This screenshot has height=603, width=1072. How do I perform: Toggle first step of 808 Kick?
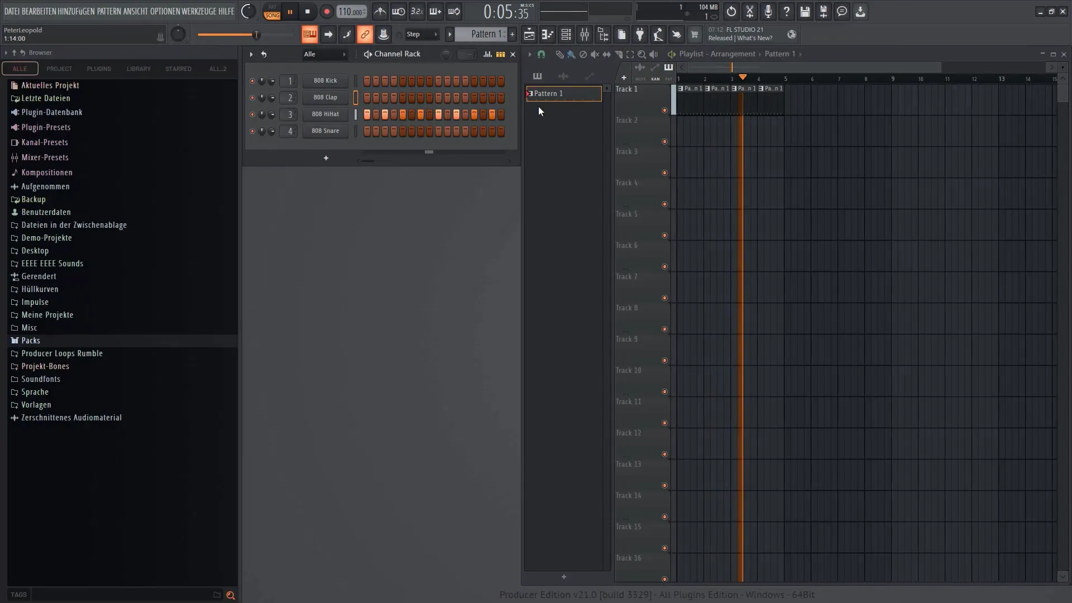pos(367,81)
